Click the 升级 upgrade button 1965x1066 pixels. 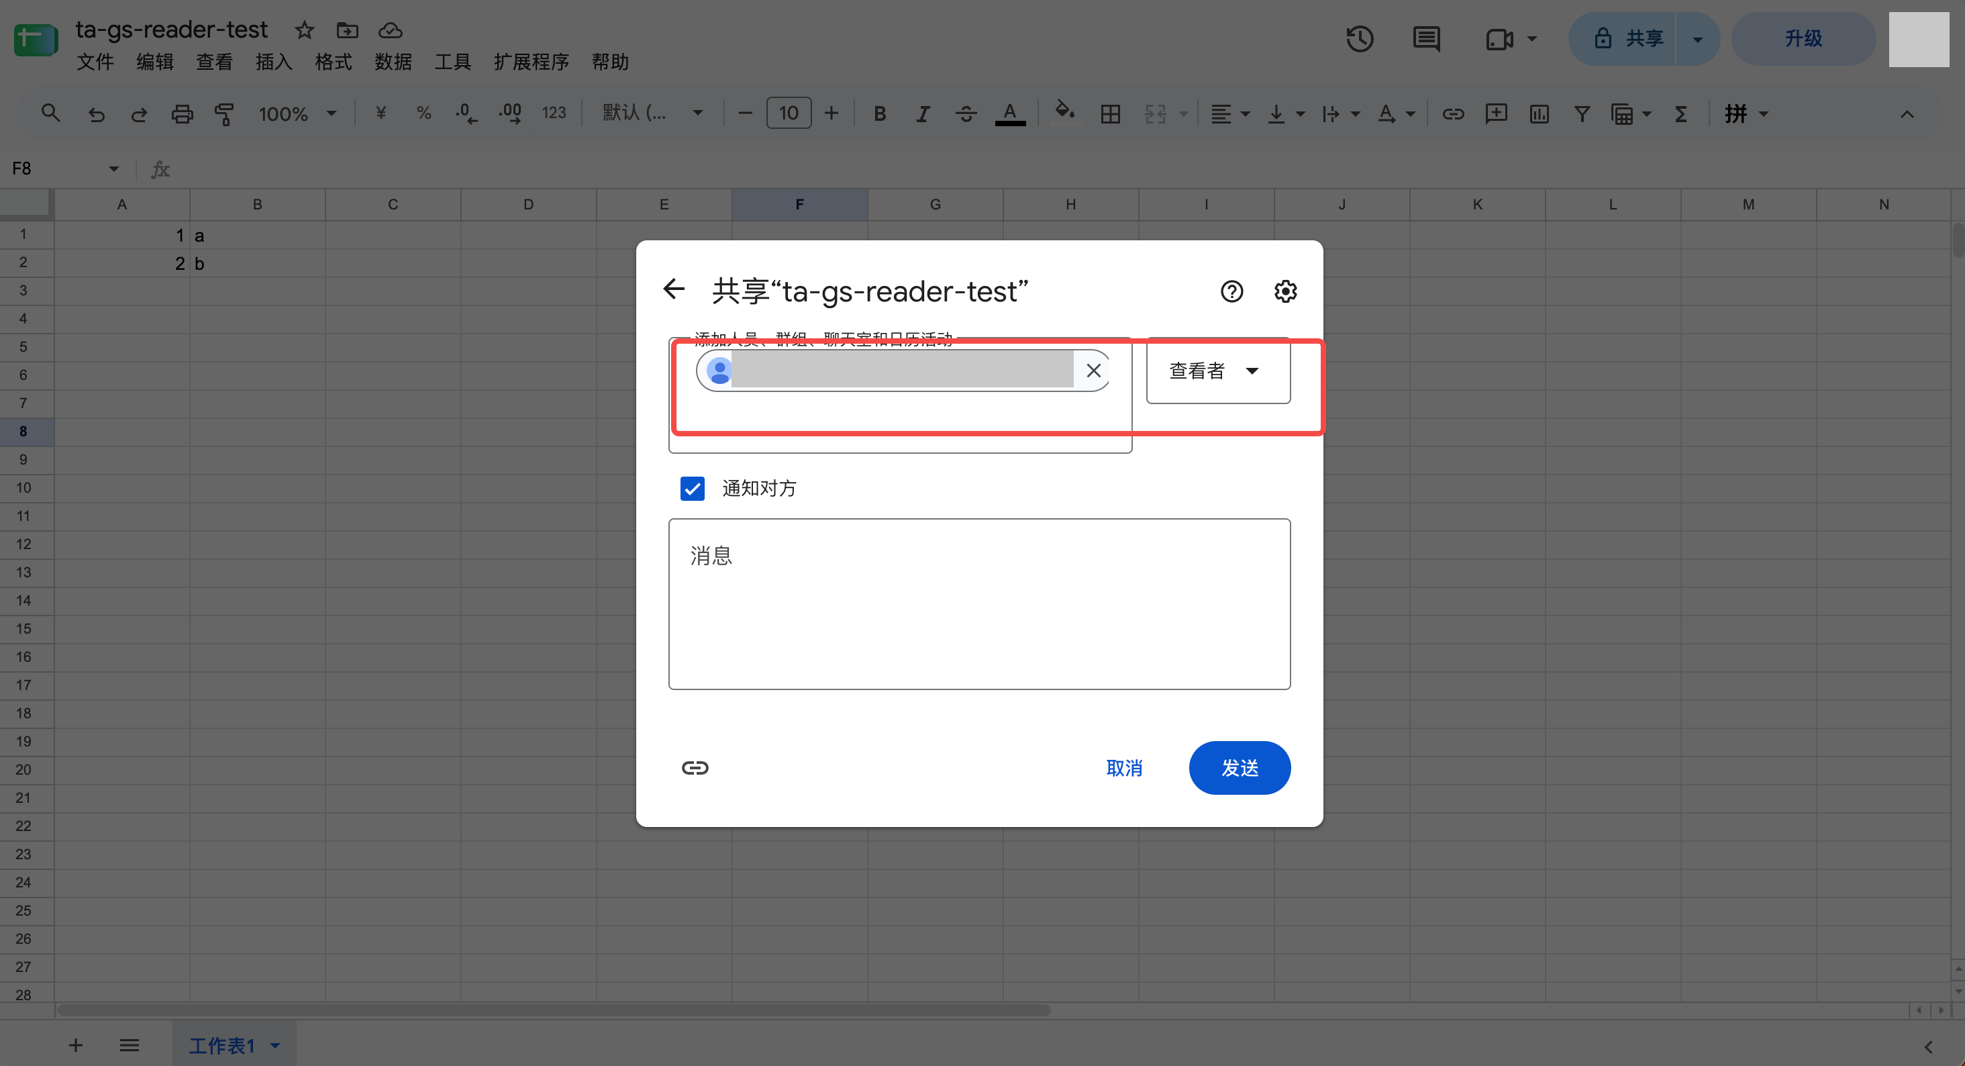pyautogui.click(x=1803, y=39)
